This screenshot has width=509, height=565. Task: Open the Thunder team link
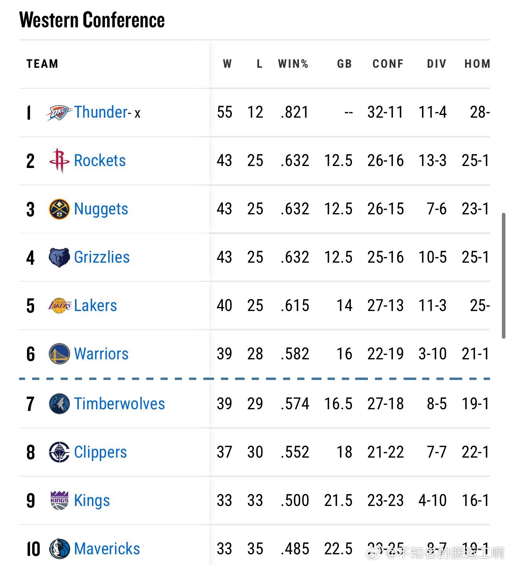[x=101, y=112]
